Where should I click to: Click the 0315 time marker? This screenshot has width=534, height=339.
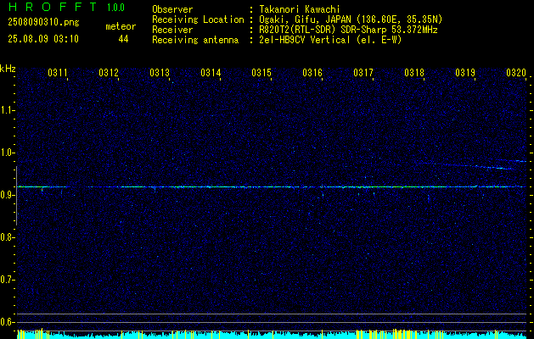point(261,72)
